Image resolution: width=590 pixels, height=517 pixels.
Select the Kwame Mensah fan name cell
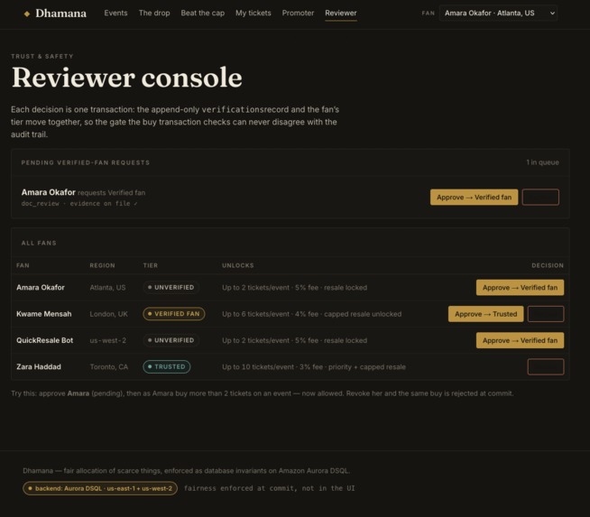(43, 314)
